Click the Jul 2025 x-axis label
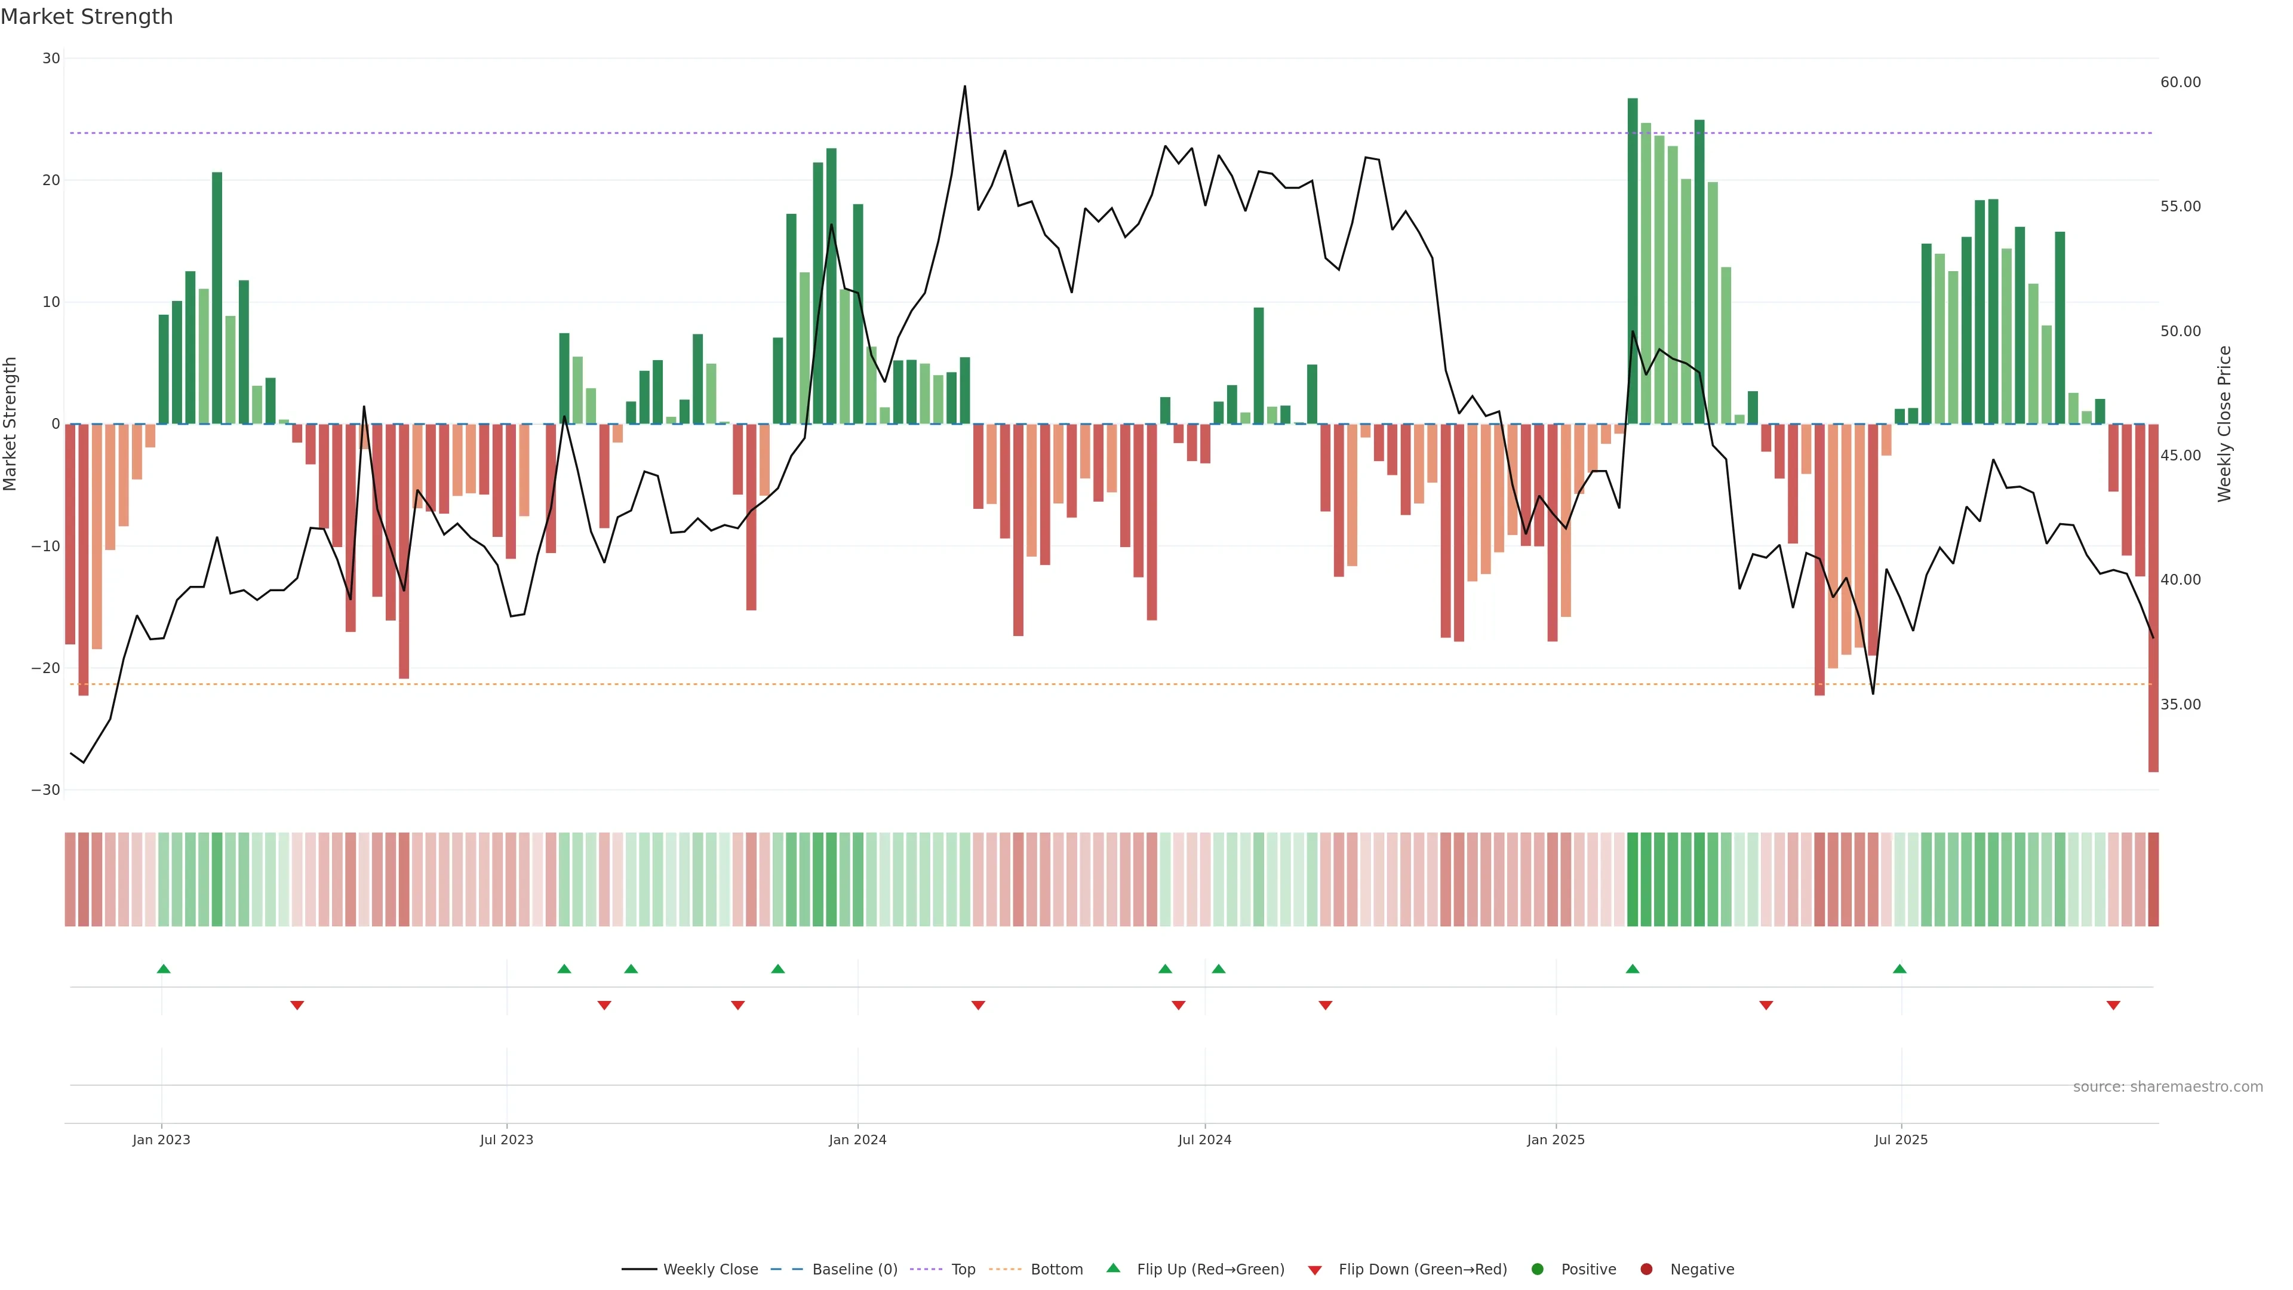This screenshot has width=2293, height=1290. coord(1901,1139)
